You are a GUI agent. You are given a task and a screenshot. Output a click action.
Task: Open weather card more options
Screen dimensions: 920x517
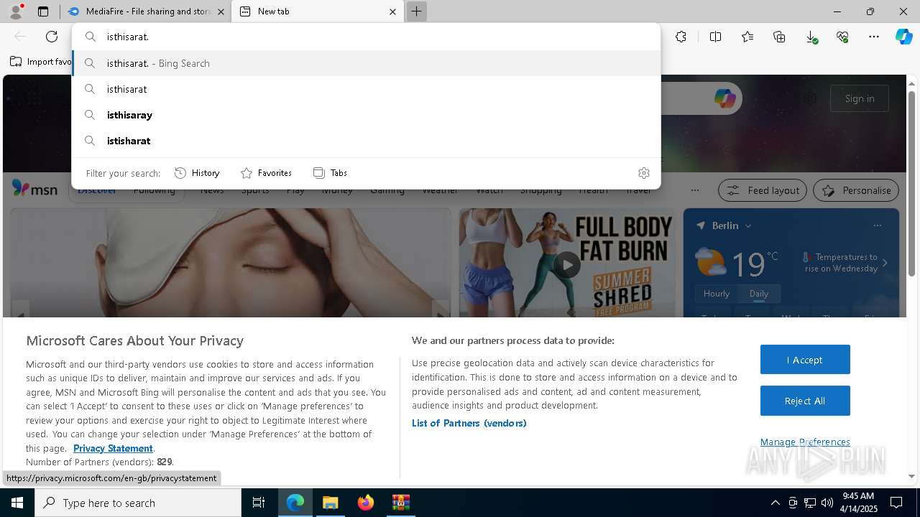click(x=878, y=225)
